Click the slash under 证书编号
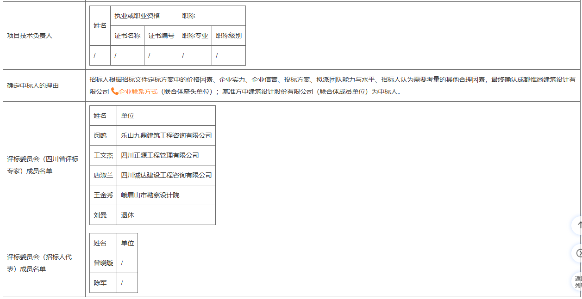 (150, 55)
